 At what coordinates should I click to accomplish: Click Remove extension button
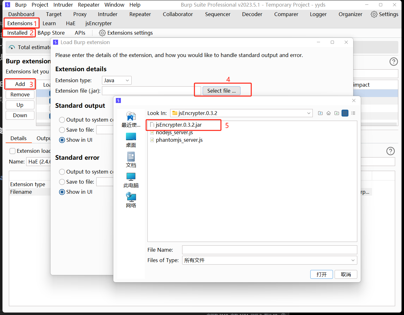tap(20, 94)
